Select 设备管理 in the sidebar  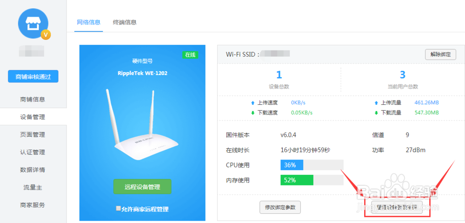pyautogui.click(x=33, y=117)
